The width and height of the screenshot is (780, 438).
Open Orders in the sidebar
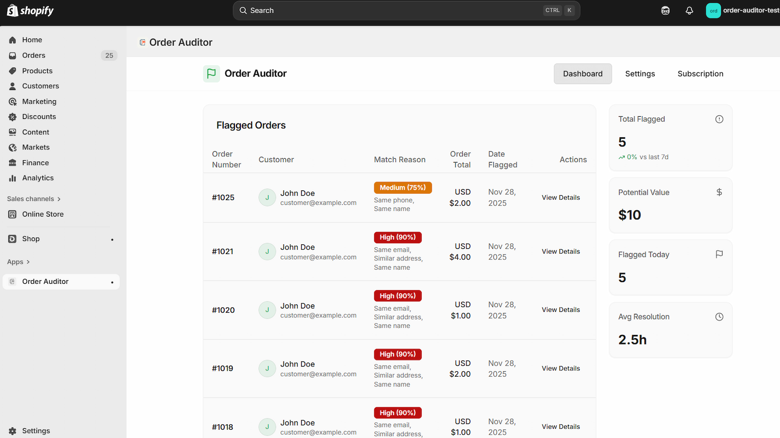pyautogui.click(x=34, y=55)
